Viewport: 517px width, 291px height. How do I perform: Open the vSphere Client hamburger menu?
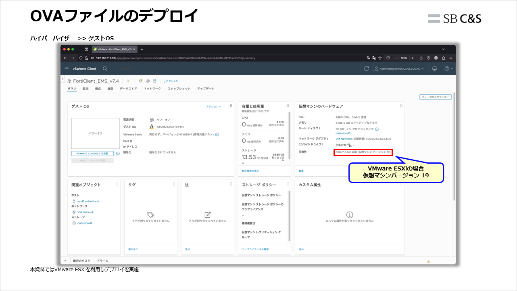point(67,69)
